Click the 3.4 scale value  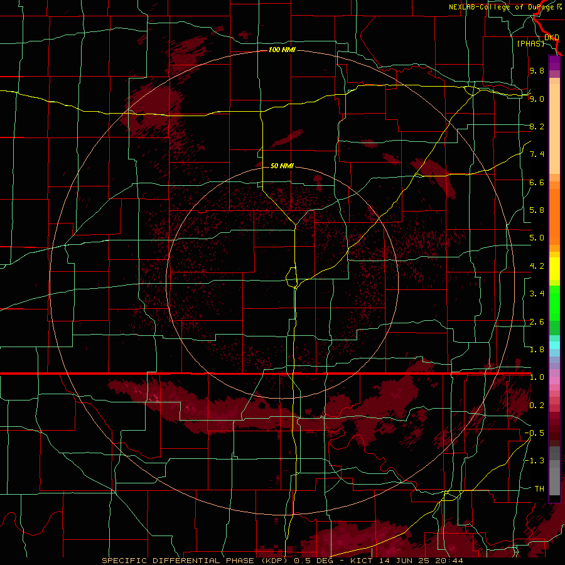[x=537, y=294]
